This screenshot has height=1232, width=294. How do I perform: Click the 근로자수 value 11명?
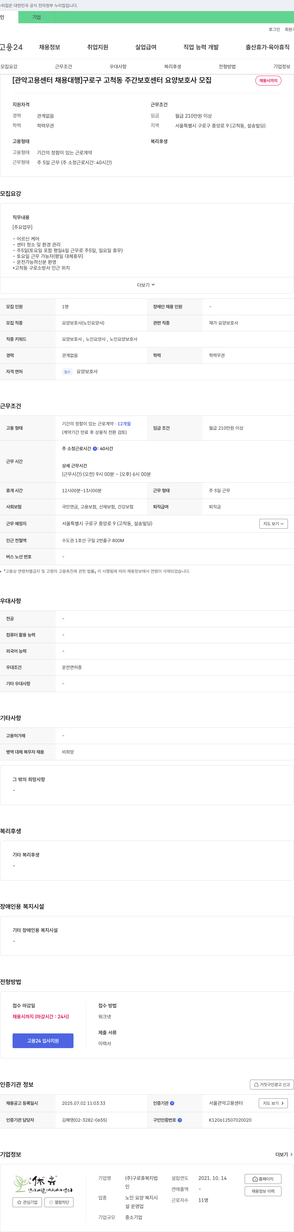click(x=203, y=1200)
